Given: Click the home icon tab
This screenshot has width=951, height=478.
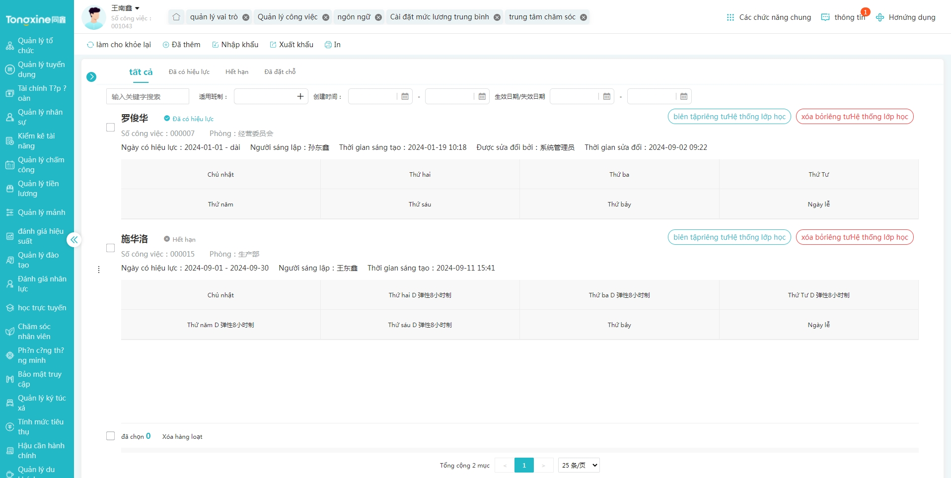Looking at the screenshot, I should click(176, 17).
